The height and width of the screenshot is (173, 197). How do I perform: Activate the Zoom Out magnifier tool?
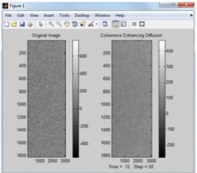pos(59,24)
